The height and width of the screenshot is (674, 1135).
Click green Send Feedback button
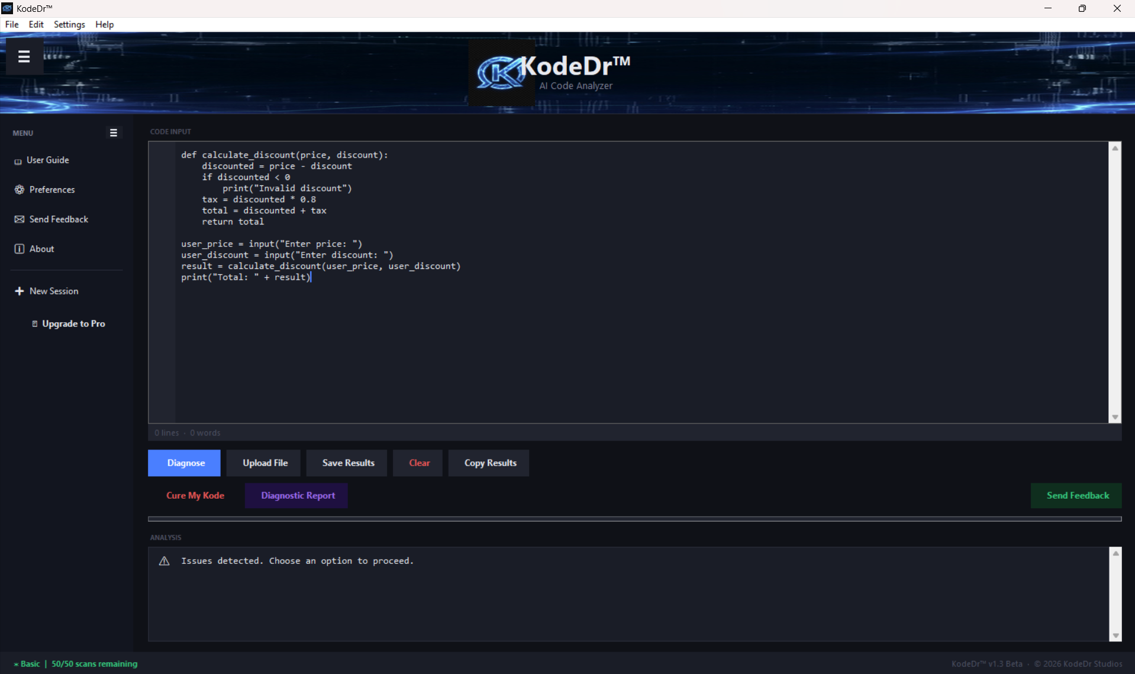[1076, 495]
